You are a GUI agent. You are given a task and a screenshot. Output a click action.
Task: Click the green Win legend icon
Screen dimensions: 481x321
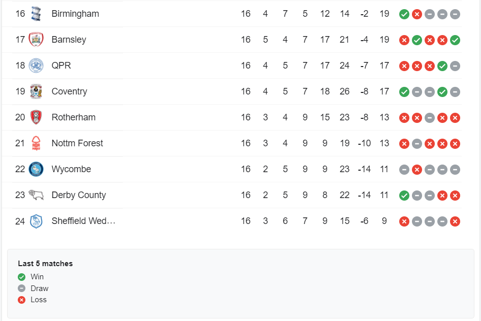[21, 277]
